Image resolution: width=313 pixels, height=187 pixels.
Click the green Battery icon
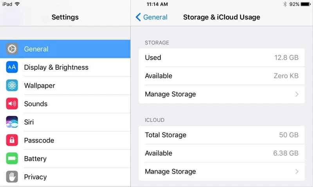[x=12, y=159]
